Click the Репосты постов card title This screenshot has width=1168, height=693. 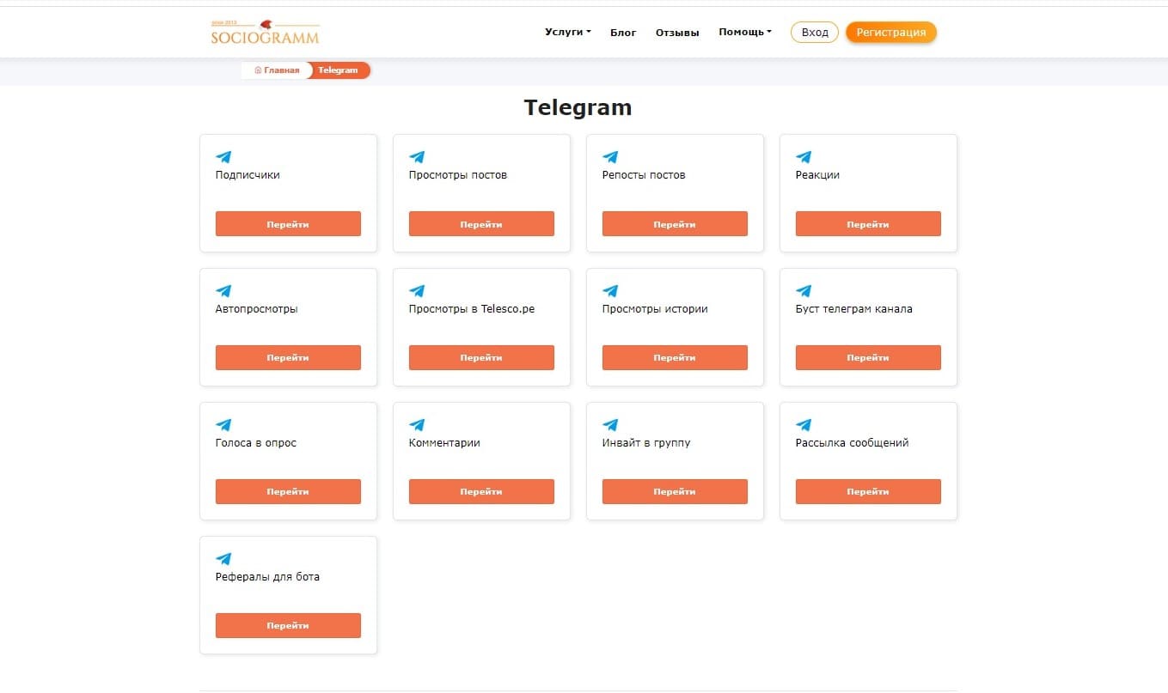644,175
